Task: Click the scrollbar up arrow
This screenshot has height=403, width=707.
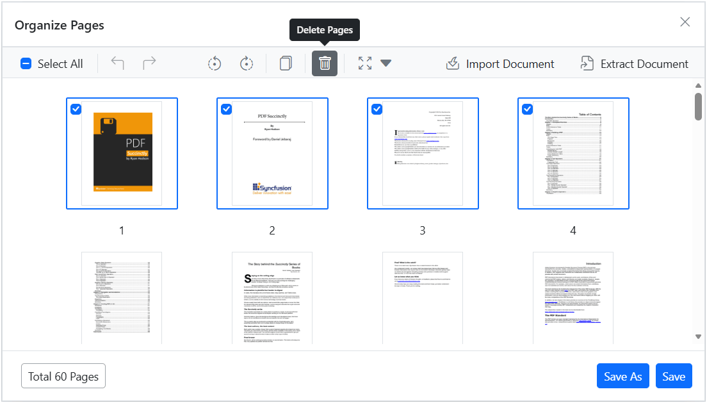Action: pyautogui.click(x=698, y=85)
